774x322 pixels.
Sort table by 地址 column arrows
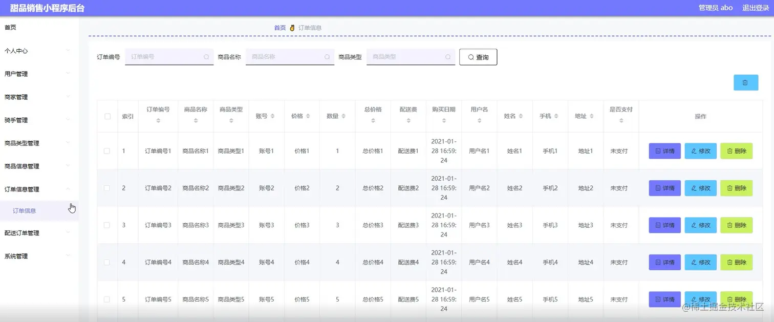pos(591,116)
